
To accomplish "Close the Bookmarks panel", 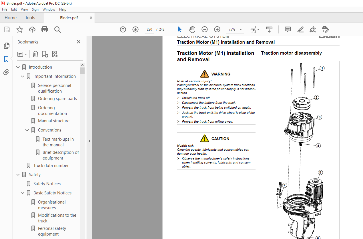I will coord(79,42).
